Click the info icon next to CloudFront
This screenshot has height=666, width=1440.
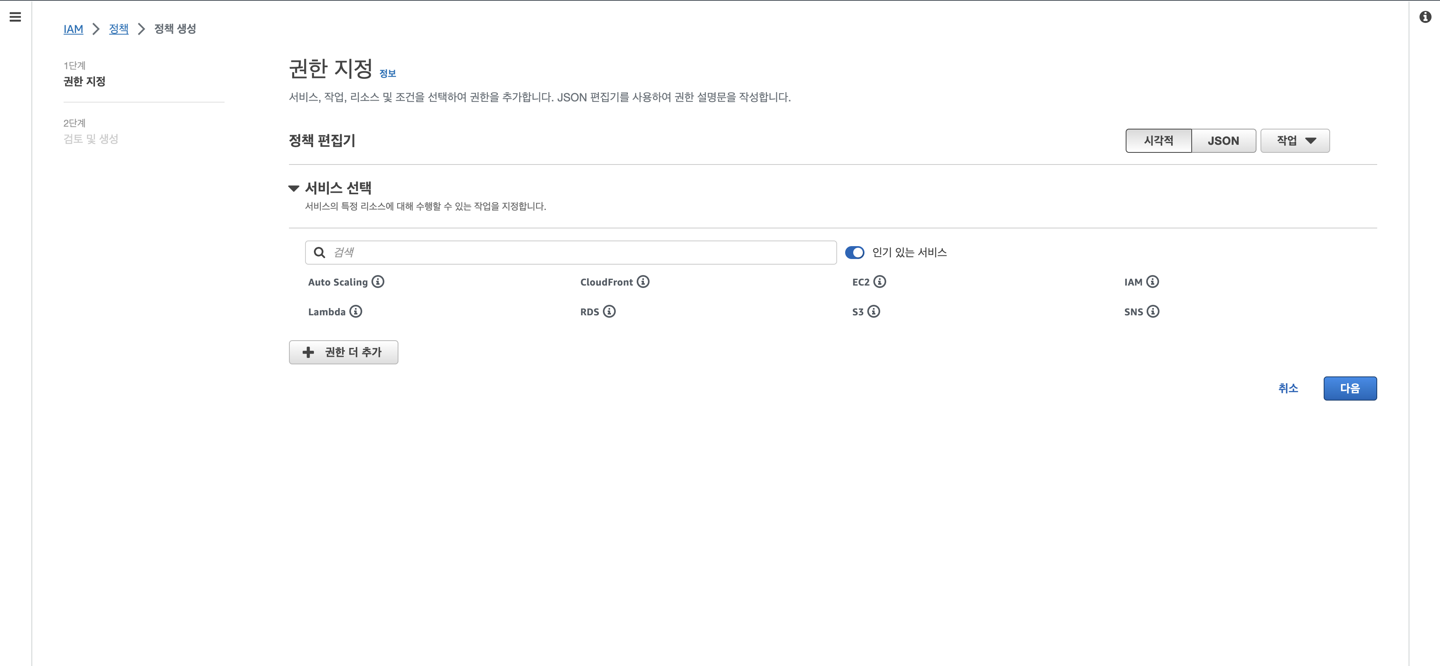coord(643,282)
